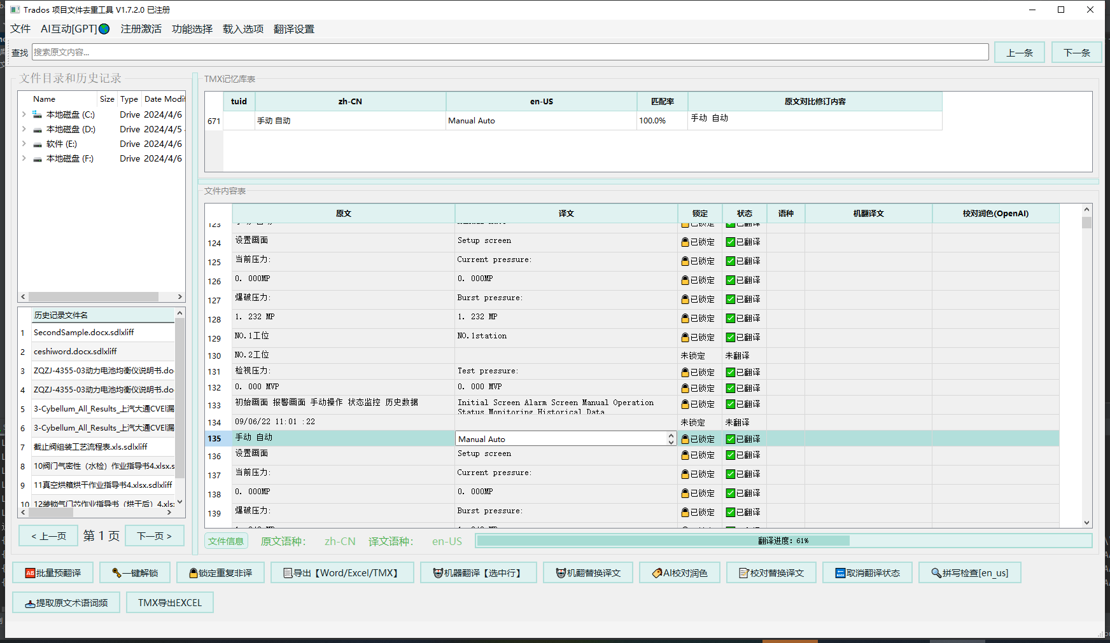The width and height of the screenshot is (1110, 643).
Task: Toggle translated checkbox in row 126
Action: pos(731,280)
